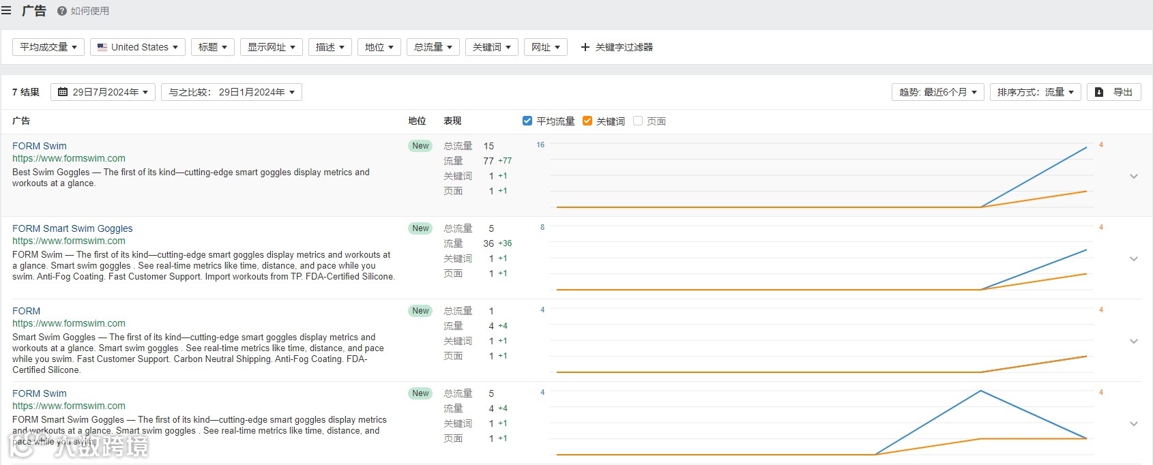
Task: Open the 排序方式: 流量 dropdown
Action: (x=1036, y=92)
